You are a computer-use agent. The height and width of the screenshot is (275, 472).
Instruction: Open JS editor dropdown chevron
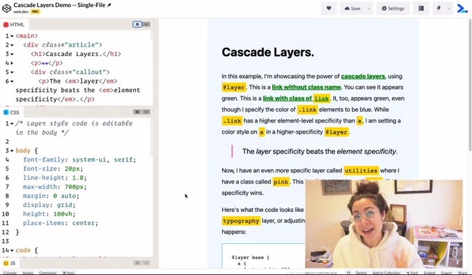pyautogui.click(x=146, y=263)
